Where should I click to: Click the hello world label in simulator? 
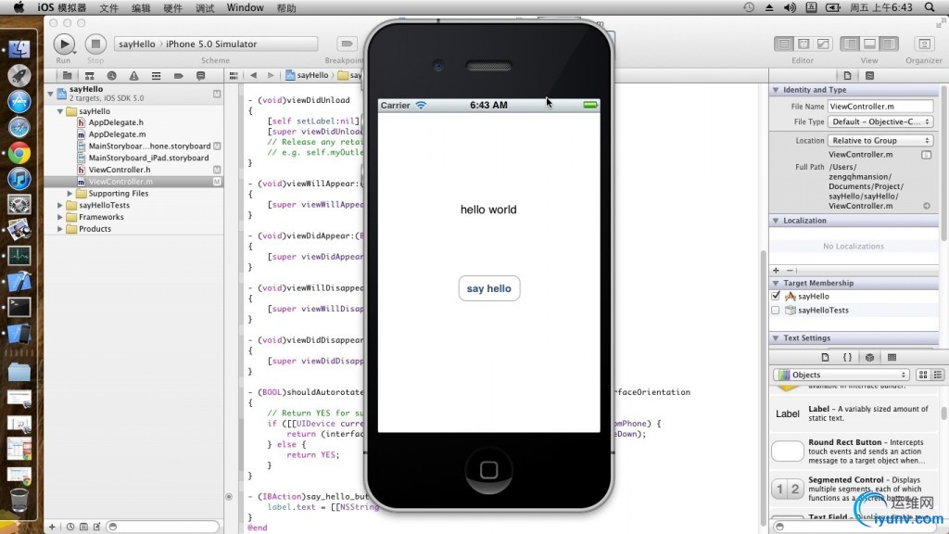click(x=488, y=210)
